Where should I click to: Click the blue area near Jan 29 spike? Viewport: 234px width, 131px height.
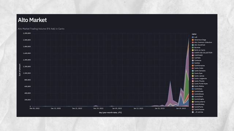[x=181, y=101]
